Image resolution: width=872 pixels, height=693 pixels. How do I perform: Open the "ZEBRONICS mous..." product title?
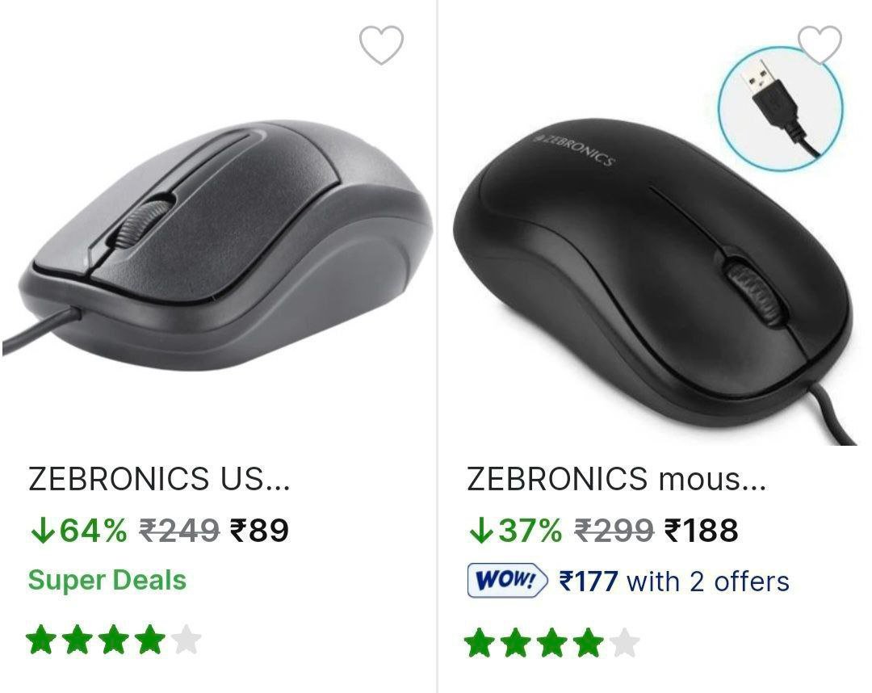click(x=616, y=479)
